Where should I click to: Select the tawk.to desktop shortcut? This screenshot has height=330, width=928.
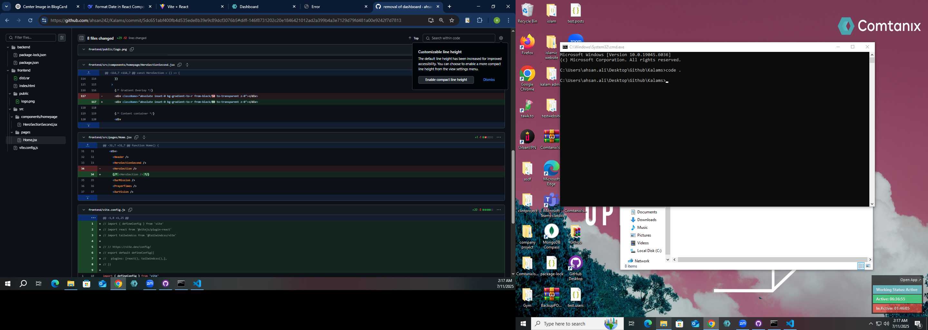527,108
